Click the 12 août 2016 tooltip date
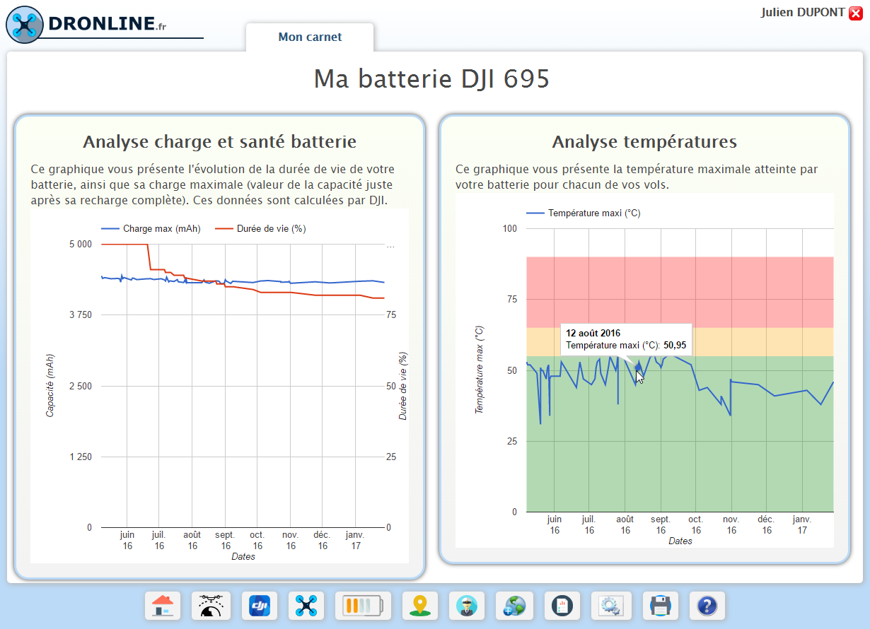 pyautogui.click(x=593, y=333)
